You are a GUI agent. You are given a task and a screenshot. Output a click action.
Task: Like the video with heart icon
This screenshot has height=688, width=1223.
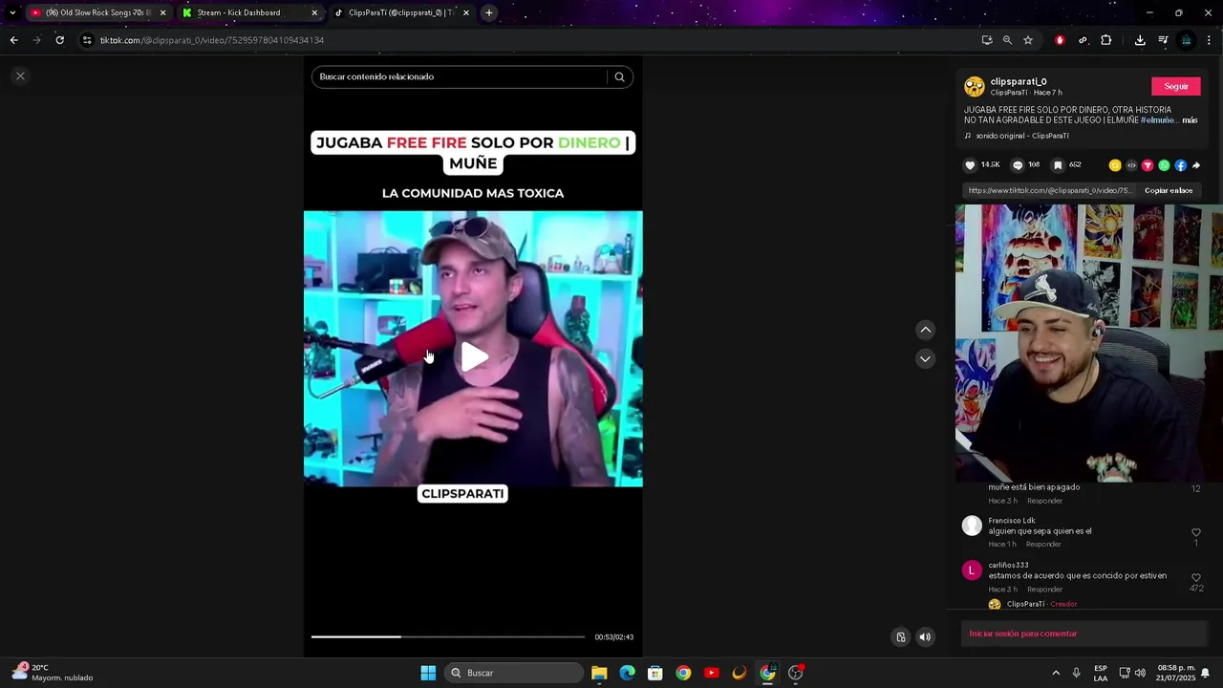(x=970, y=165)
